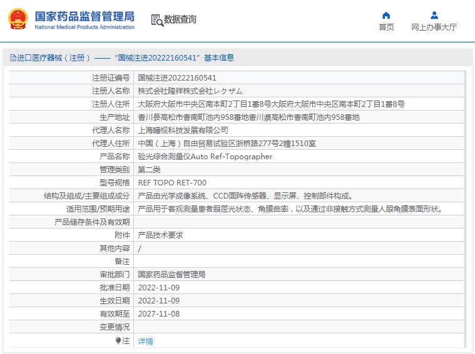Image resolution: width=475 pixels, height=354 pixels.
Task: Click the 变更情况 row label
Action: click(x=115, y=327)
